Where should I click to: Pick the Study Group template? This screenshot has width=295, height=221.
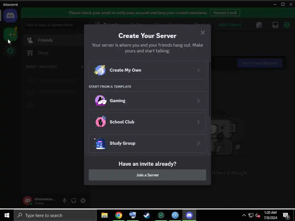point(147,143)
